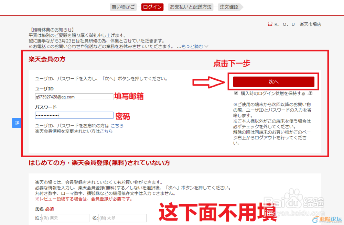Click the 買い物かご step tab
The width and height of the screenshot is (344, 225).
[x=123, y=7]
